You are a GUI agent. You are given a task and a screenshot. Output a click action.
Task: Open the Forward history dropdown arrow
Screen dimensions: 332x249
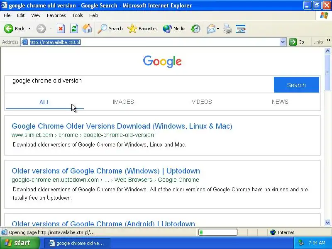pos(51,29)
